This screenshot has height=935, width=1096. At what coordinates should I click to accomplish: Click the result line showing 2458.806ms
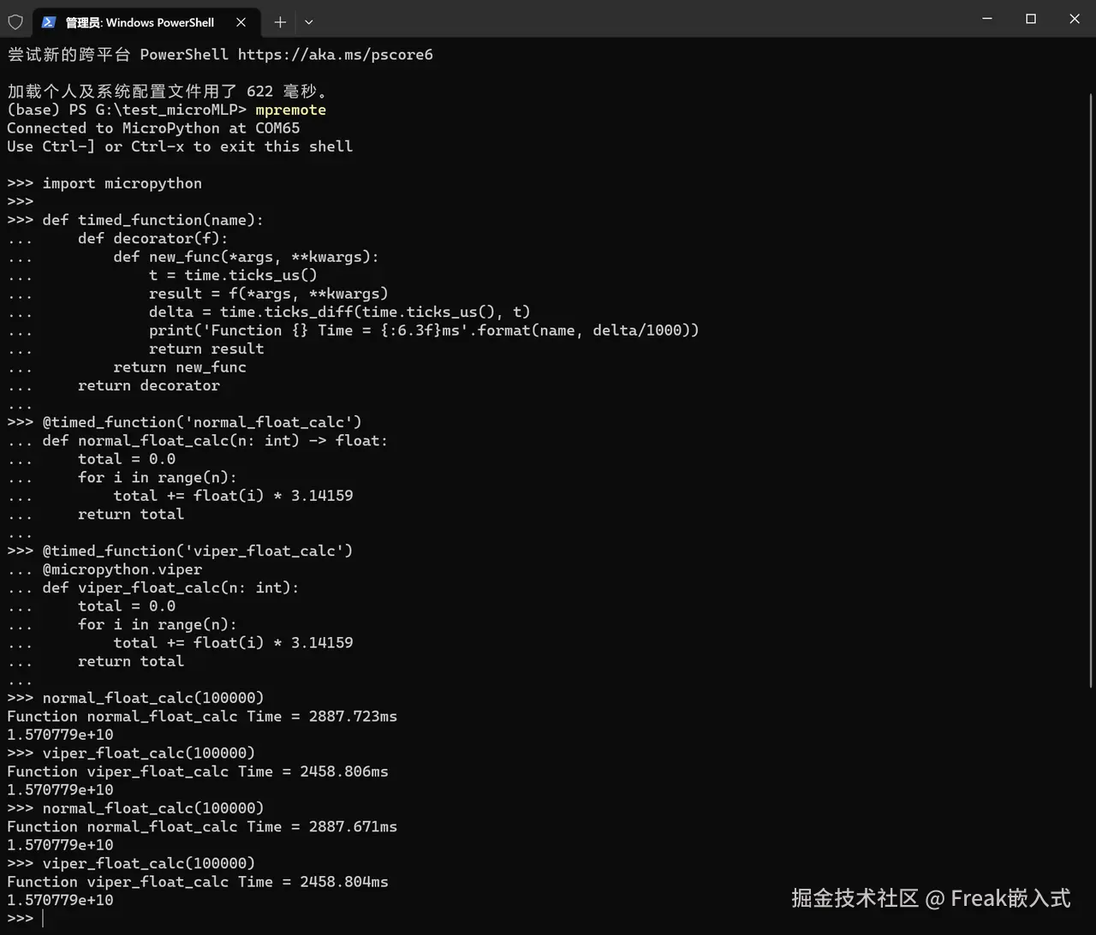click(x=198, y=771)
